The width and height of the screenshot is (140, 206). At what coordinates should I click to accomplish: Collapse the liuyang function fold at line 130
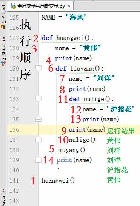point(38,68)
